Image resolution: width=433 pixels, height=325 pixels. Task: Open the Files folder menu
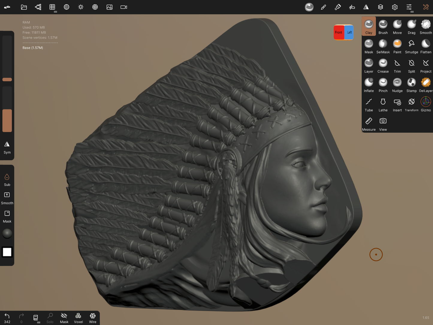pyautogui.click(x=24, y=7)
